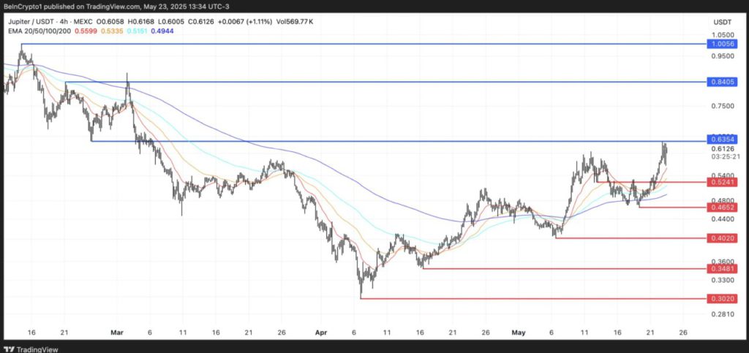Click the May label on the time axis
This screenshot has width=749, height=353.
519,332
